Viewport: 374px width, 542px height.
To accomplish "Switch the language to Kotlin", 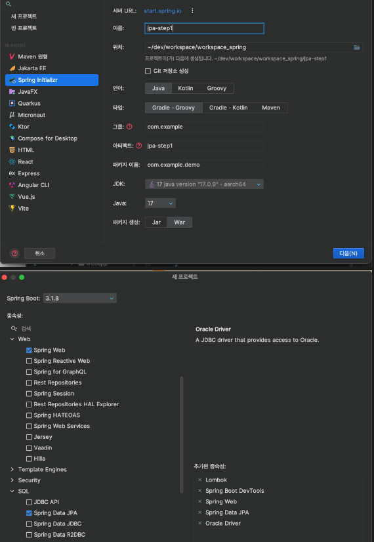I will click(x=185, y=88).
